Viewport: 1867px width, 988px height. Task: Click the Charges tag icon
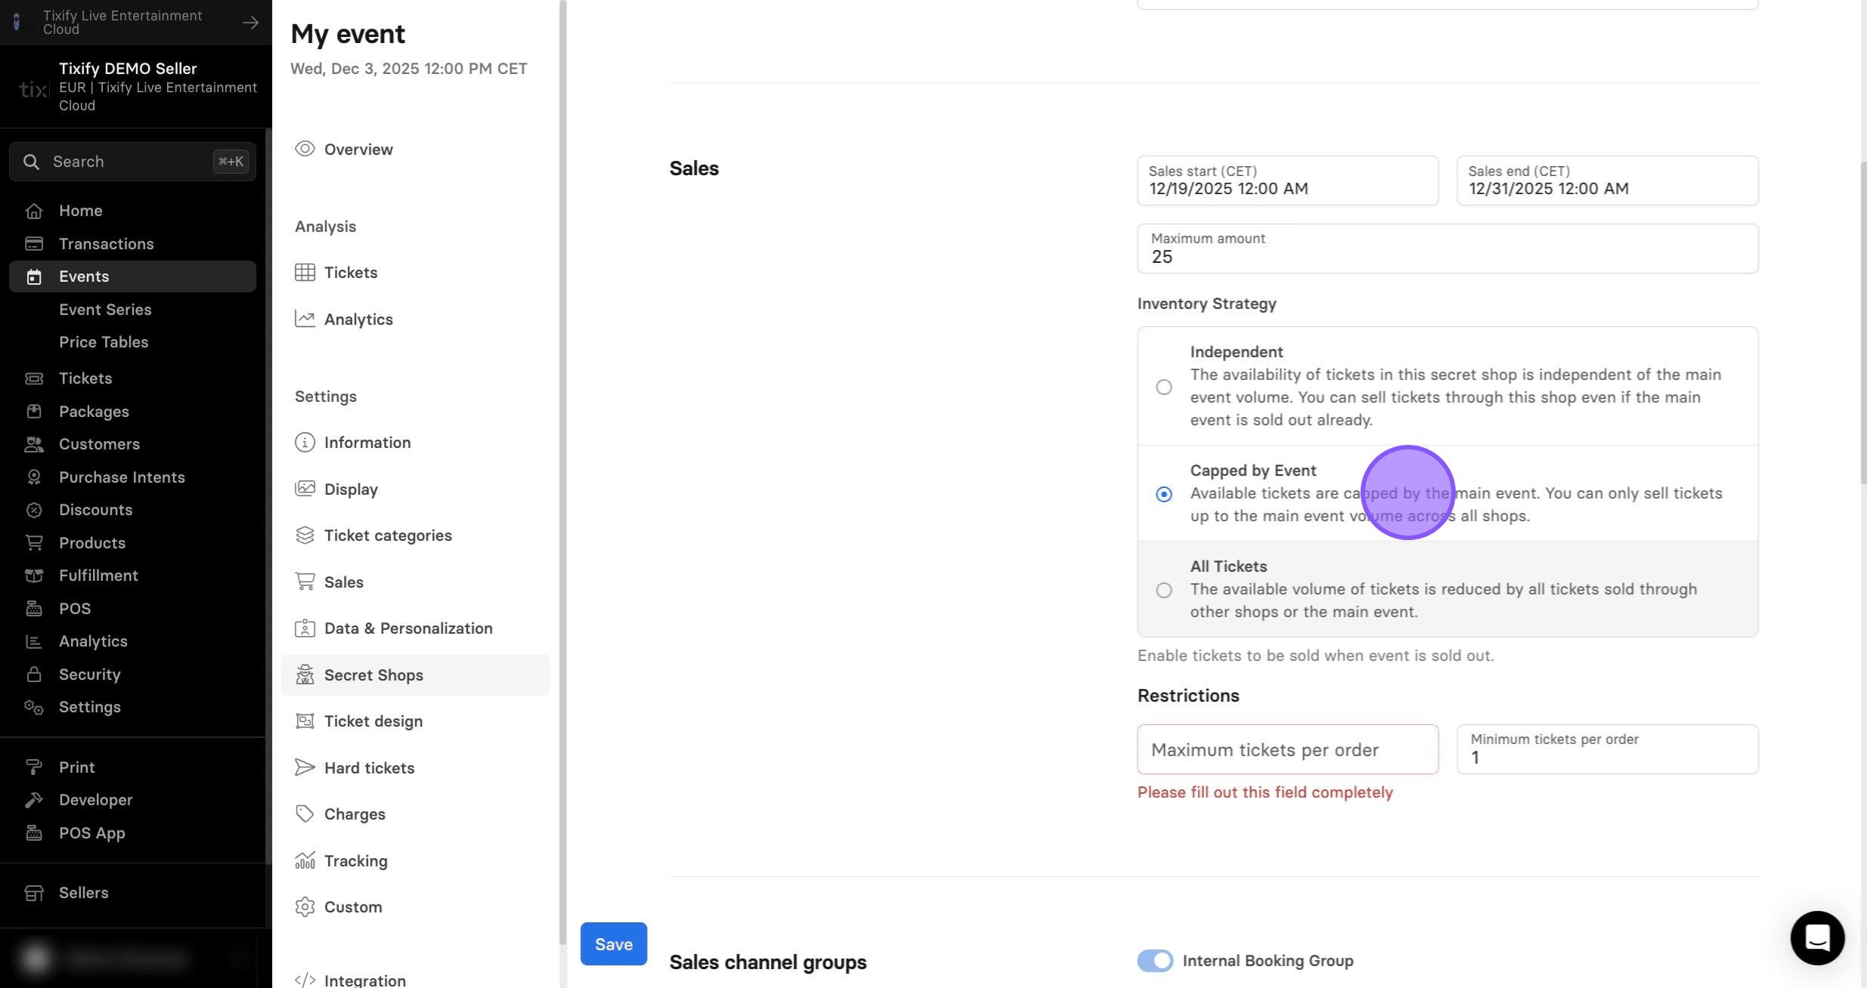tap(305, 814)
